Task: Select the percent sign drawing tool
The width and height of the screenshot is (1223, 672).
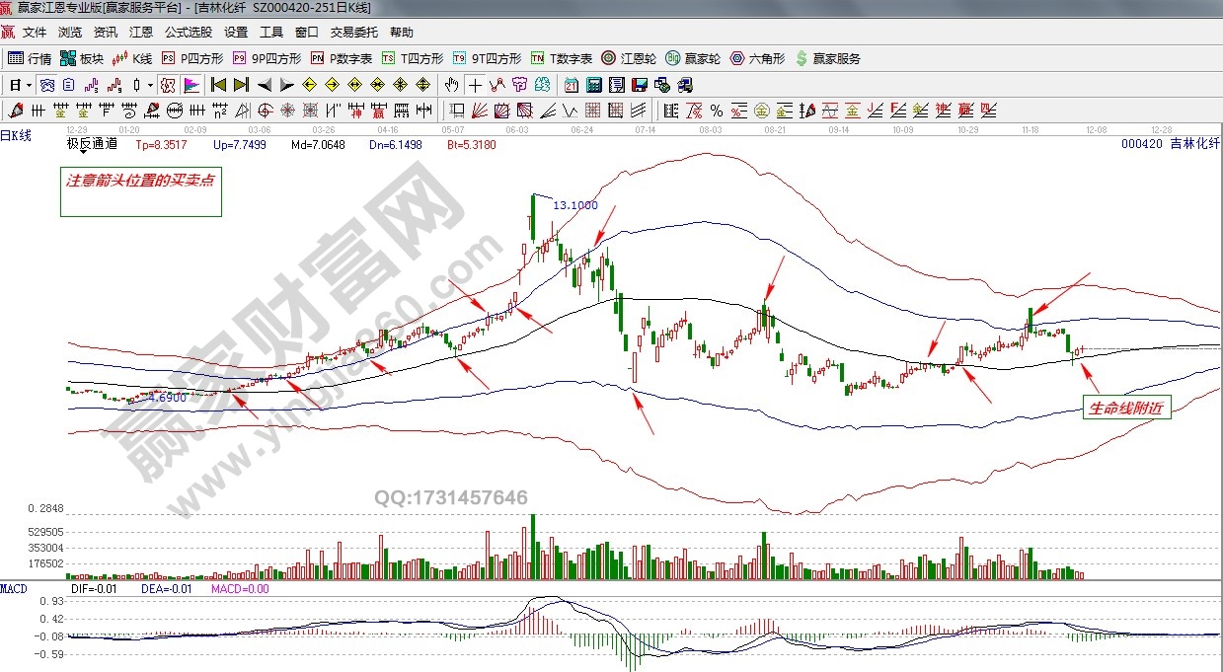Action: 716,110
